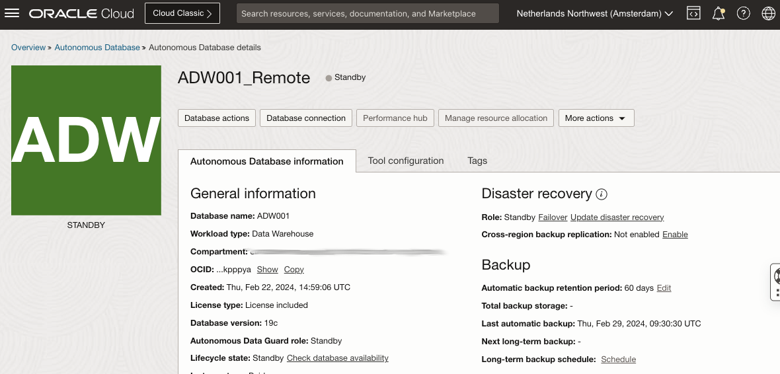The width and height of the screenshot is (780, 374).
Task: Click the ADW database thumbnail
Action: (x=86, y=140)
